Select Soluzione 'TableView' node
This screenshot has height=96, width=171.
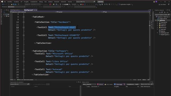(163, 17)
